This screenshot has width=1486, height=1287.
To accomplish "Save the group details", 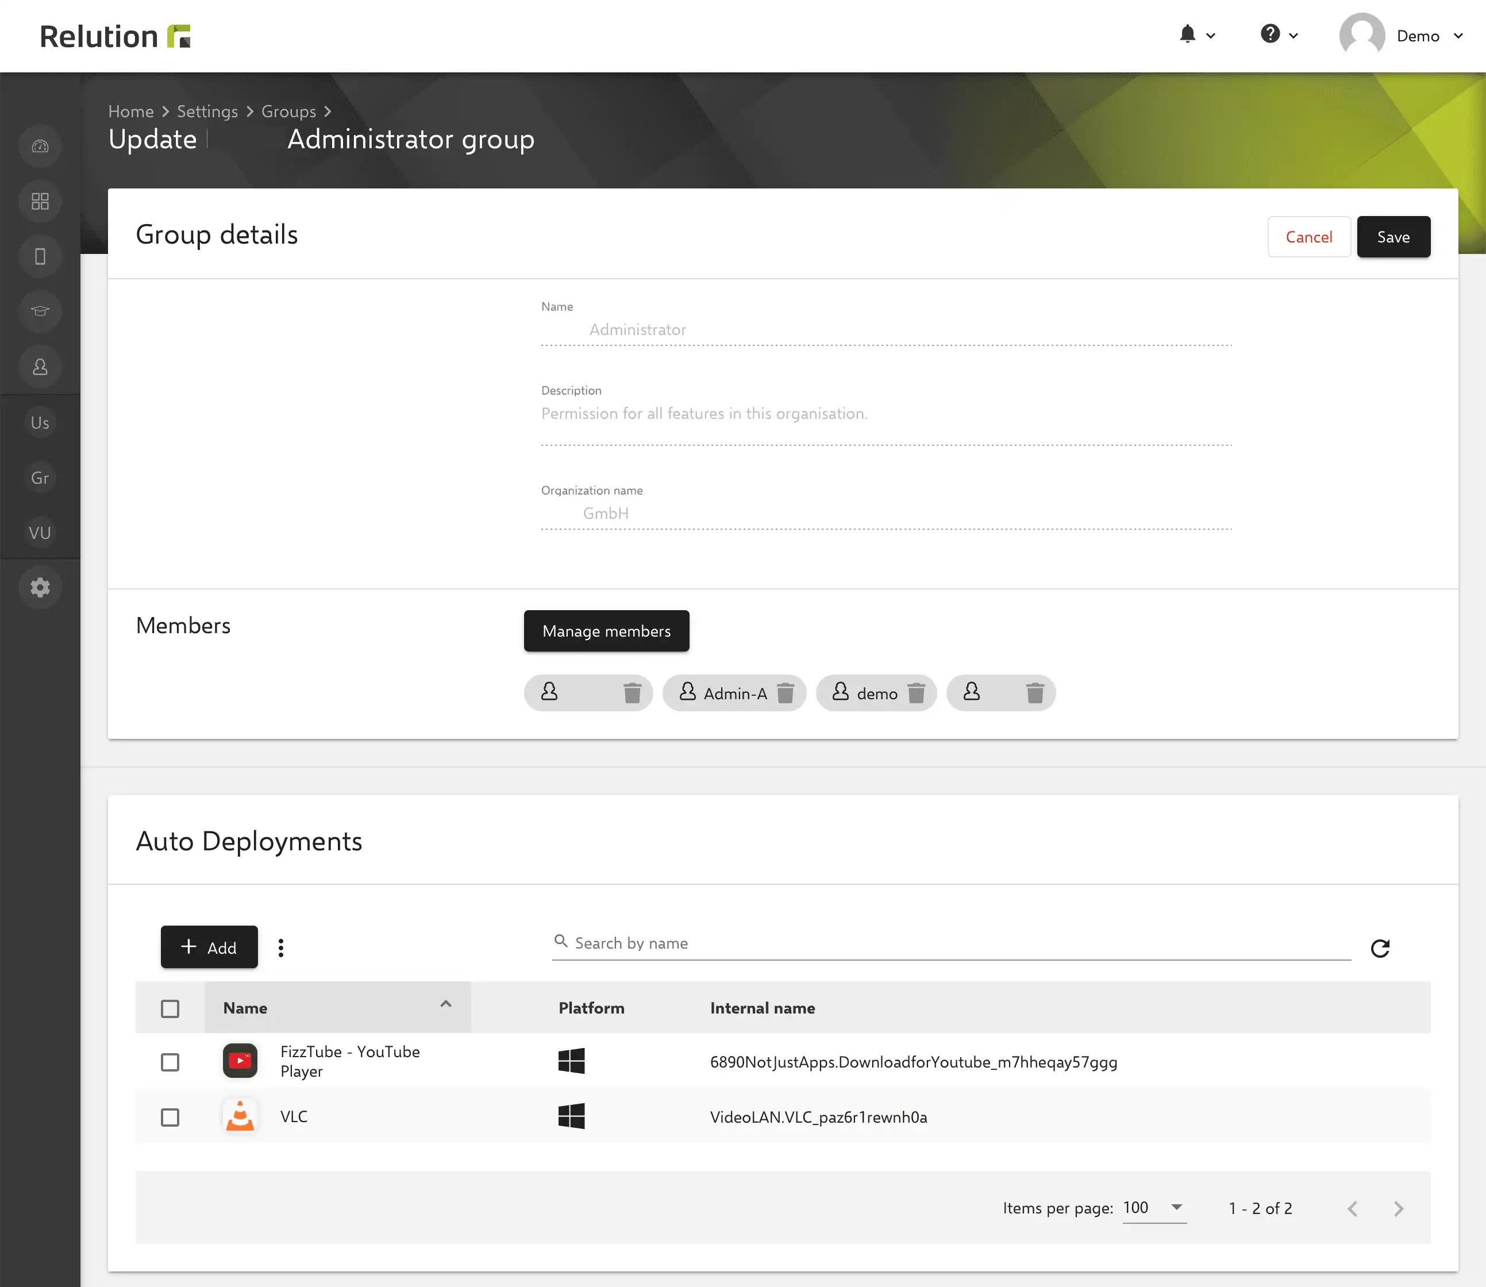I will 1393,237.
